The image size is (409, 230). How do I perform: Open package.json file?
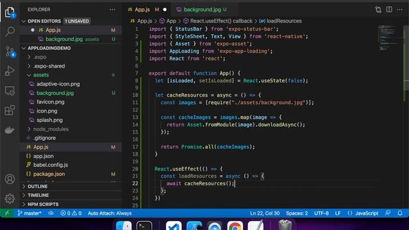pyautogui.click(x=49, y=174)
